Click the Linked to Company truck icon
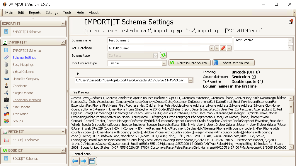This screenshot has height=166, width=296. coord(6,79)
